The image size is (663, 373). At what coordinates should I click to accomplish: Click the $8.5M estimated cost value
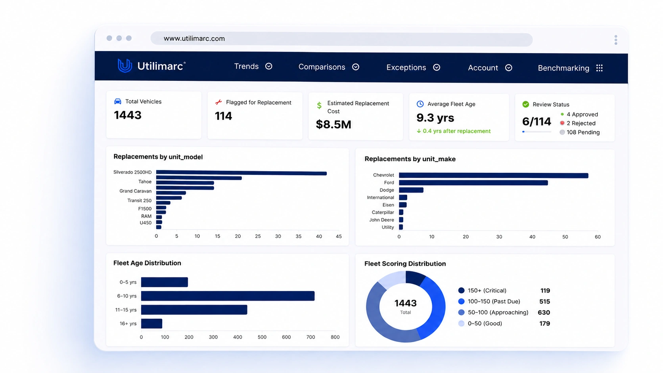tap(333, 124)
